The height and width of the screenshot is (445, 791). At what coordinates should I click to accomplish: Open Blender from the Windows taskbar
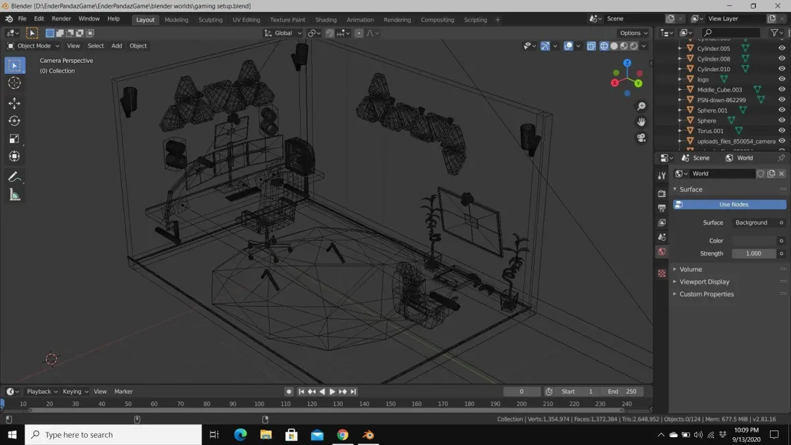(x=368, y=434)
